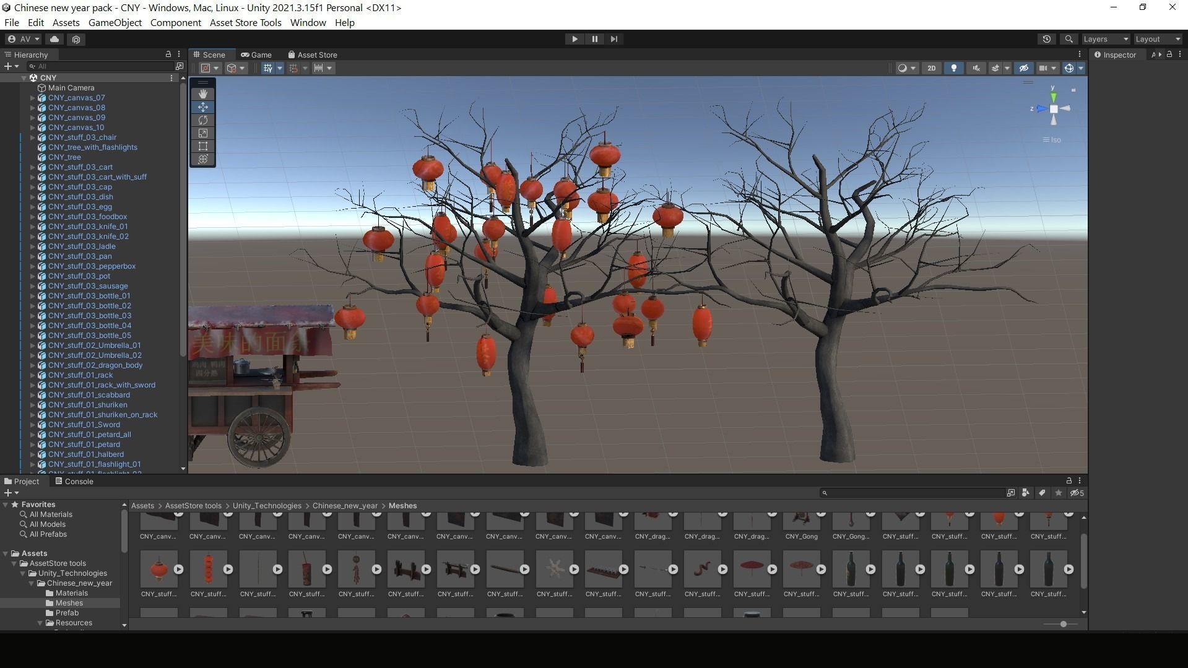Toggle Gizmos visibility in Scene

(x=1069, y=68)
